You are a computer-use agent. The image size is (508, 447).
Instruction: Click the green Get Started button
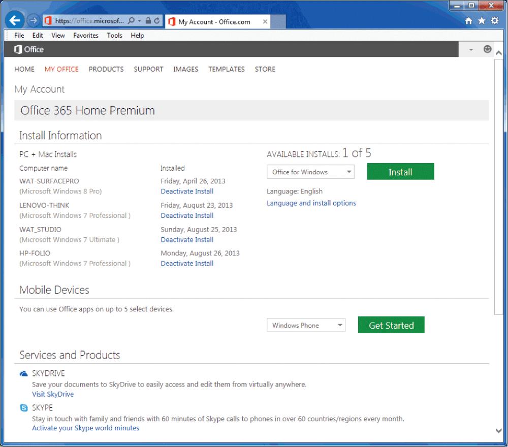coord(391,325)
